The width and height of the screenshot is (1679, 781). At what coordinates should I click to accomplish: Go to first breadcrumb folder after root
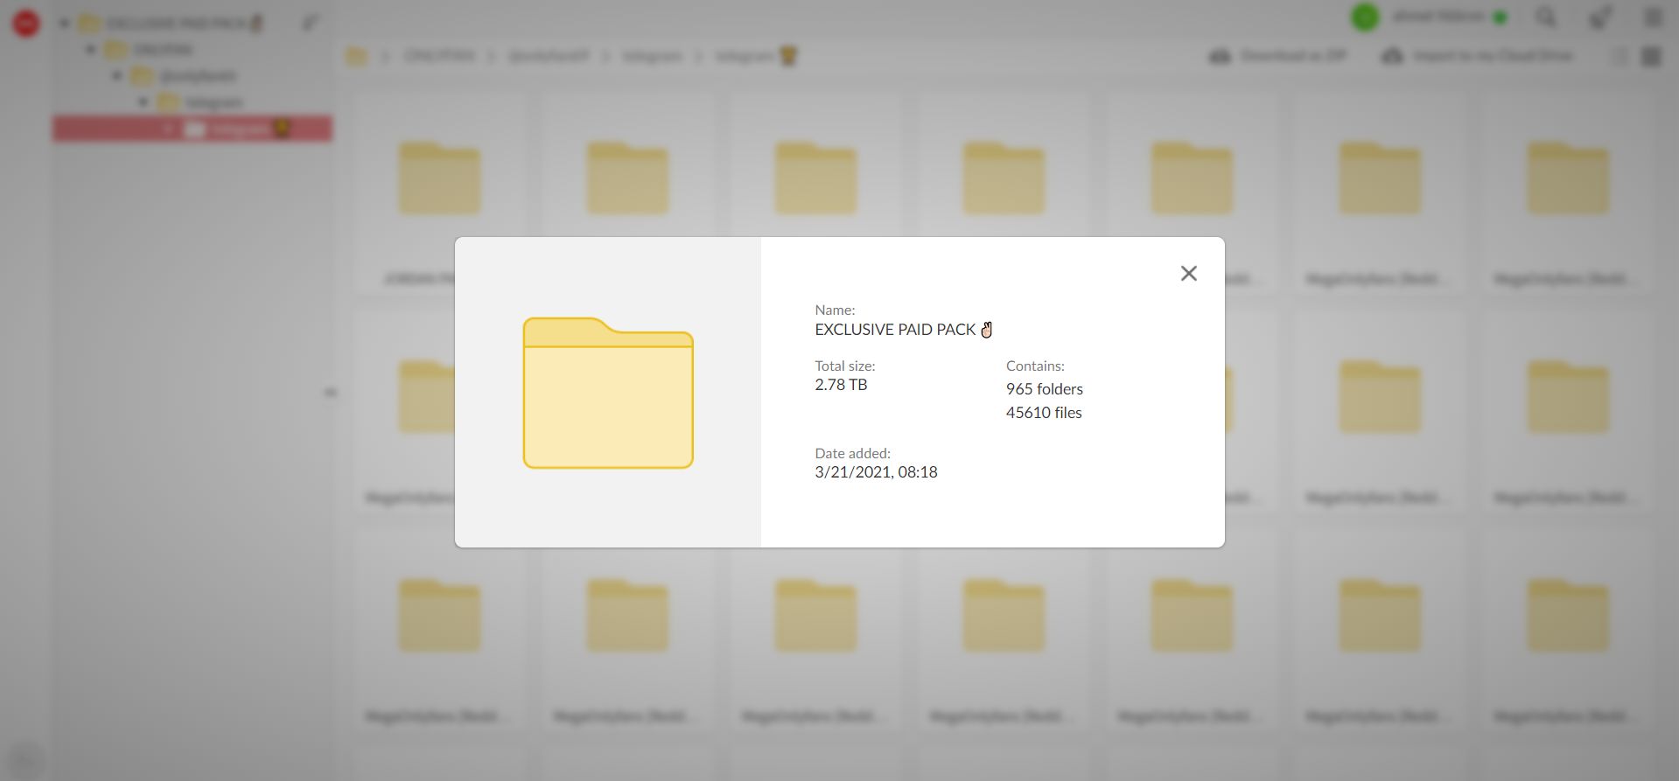tap(438, 57)
